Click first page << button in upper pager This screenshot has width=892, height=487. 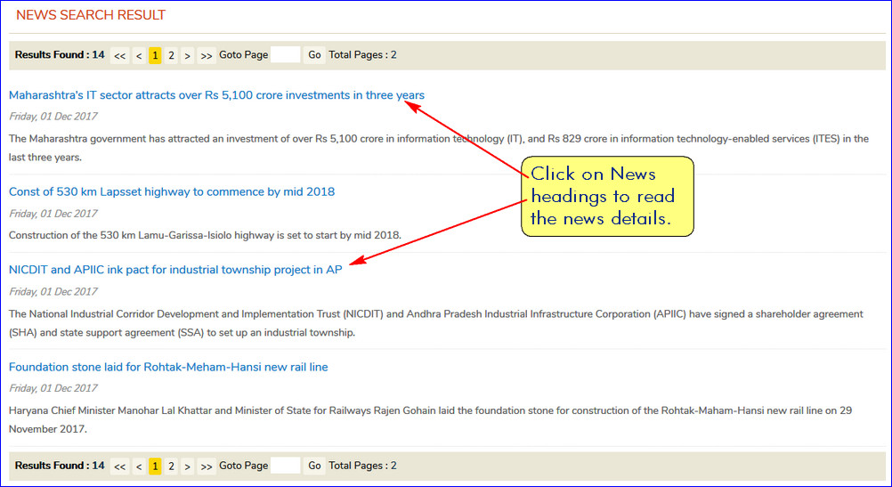[x=119, y=55]
